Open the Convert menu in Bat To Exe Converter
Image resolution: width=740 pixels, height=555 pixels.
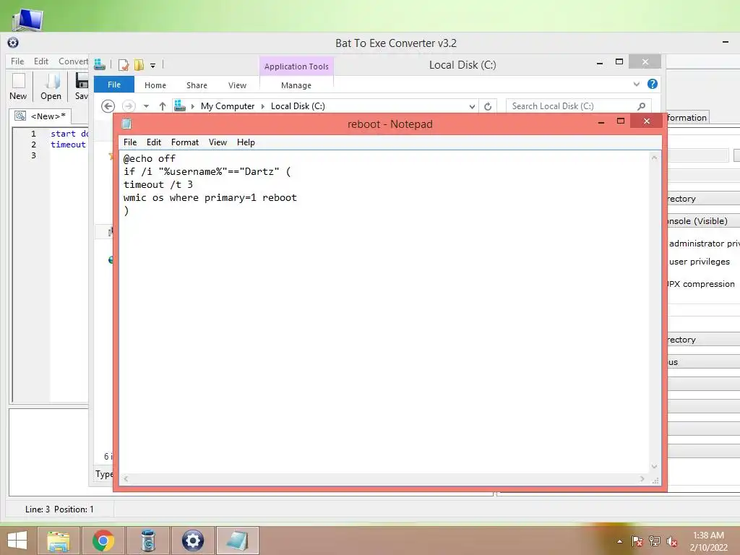73,61
